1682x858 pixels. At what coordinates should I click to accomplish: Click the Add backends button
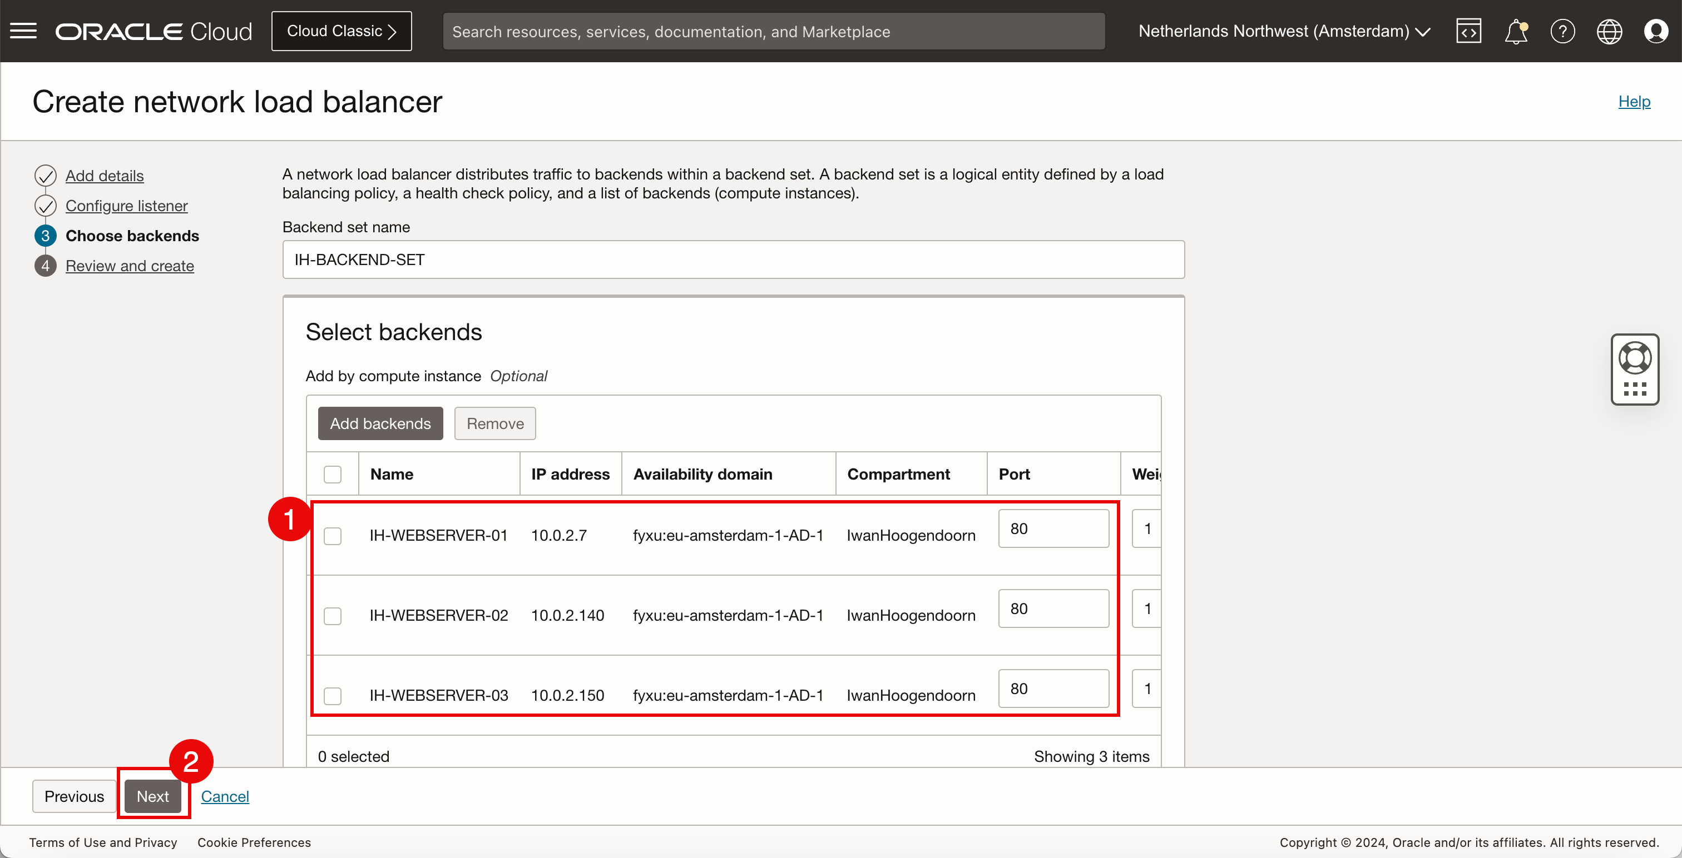[x=380, y=423]
